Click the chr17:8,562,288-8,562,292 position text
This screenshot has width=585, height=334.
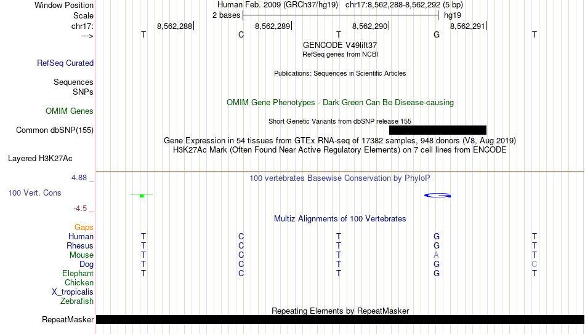coord(404,5)
